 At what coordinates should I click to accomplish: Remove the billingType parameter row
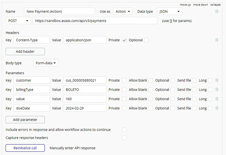tap(217, 90)
